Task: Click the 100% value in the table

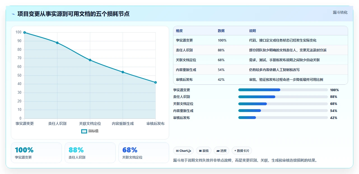Action: [x=222, y=40]
